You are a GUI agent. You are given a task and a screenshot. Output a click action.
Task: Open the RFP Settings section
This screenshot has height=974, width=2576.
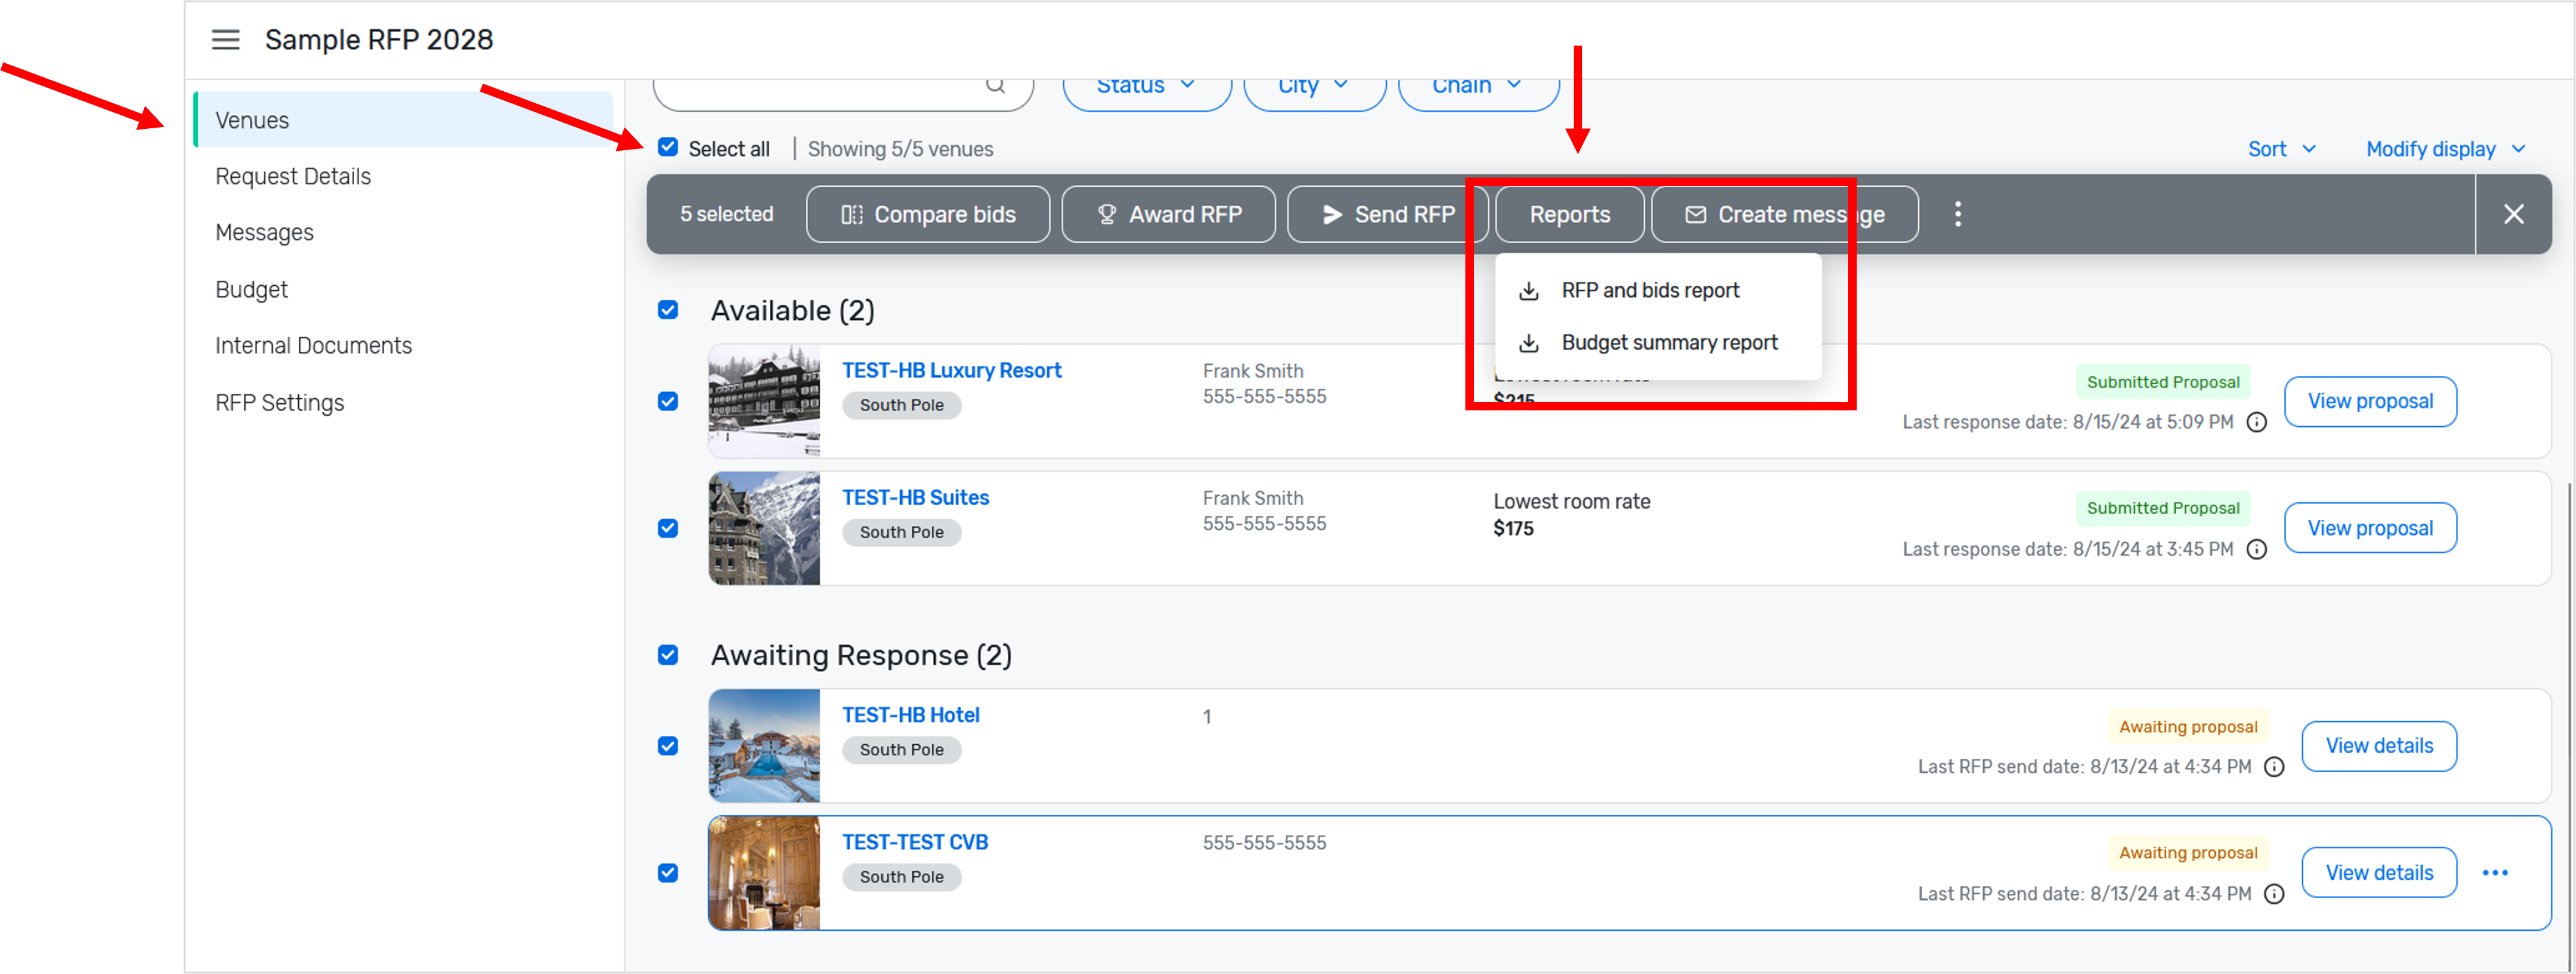[279, 402]
